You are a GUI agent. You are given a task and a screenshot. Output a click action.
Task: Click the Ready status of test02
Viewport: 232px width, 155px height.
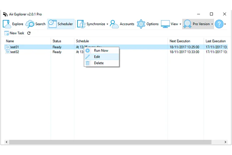pyautogui.click(x=57, y=52)
